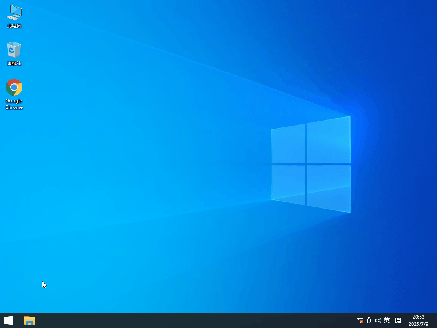Click the 此电脑 text label
Screen dimensions: 437x328
pos(14,26)
